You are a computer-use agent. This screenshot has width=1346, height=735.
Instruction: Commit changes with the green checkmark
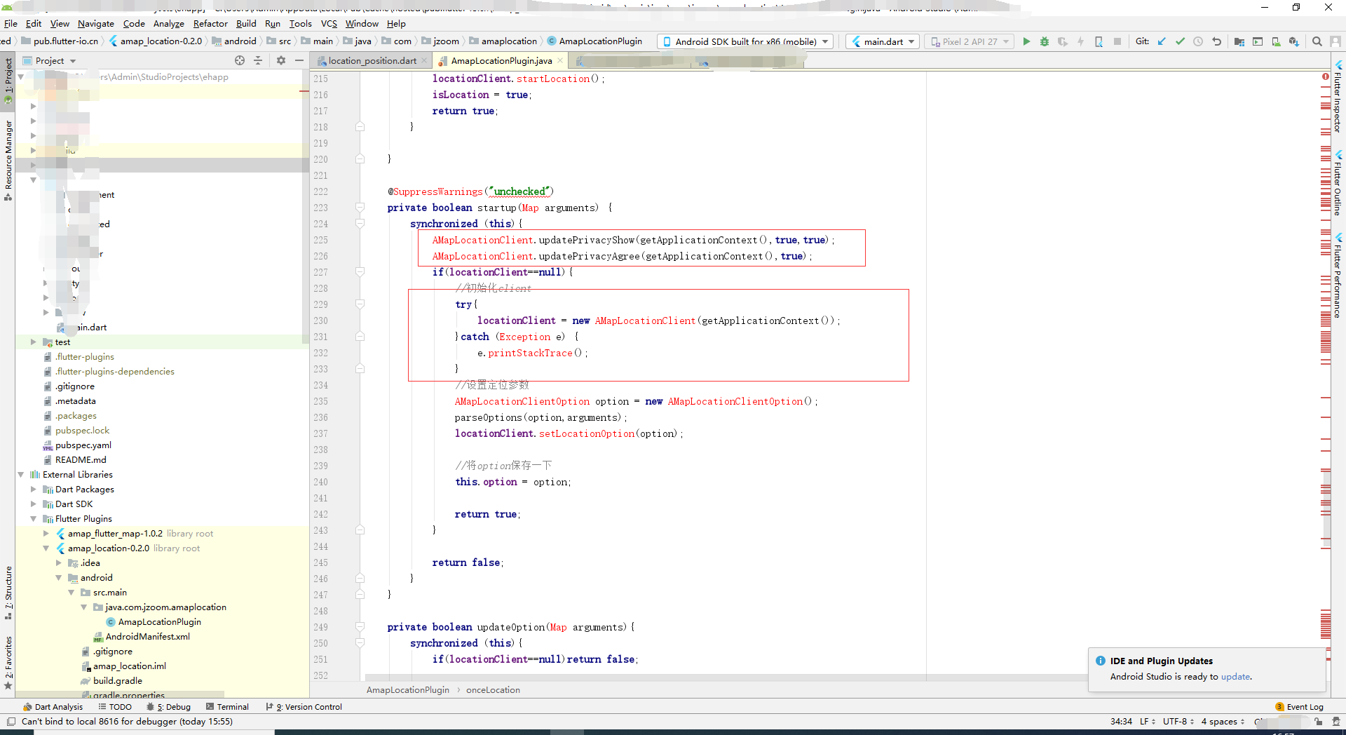coord(1180,41)
